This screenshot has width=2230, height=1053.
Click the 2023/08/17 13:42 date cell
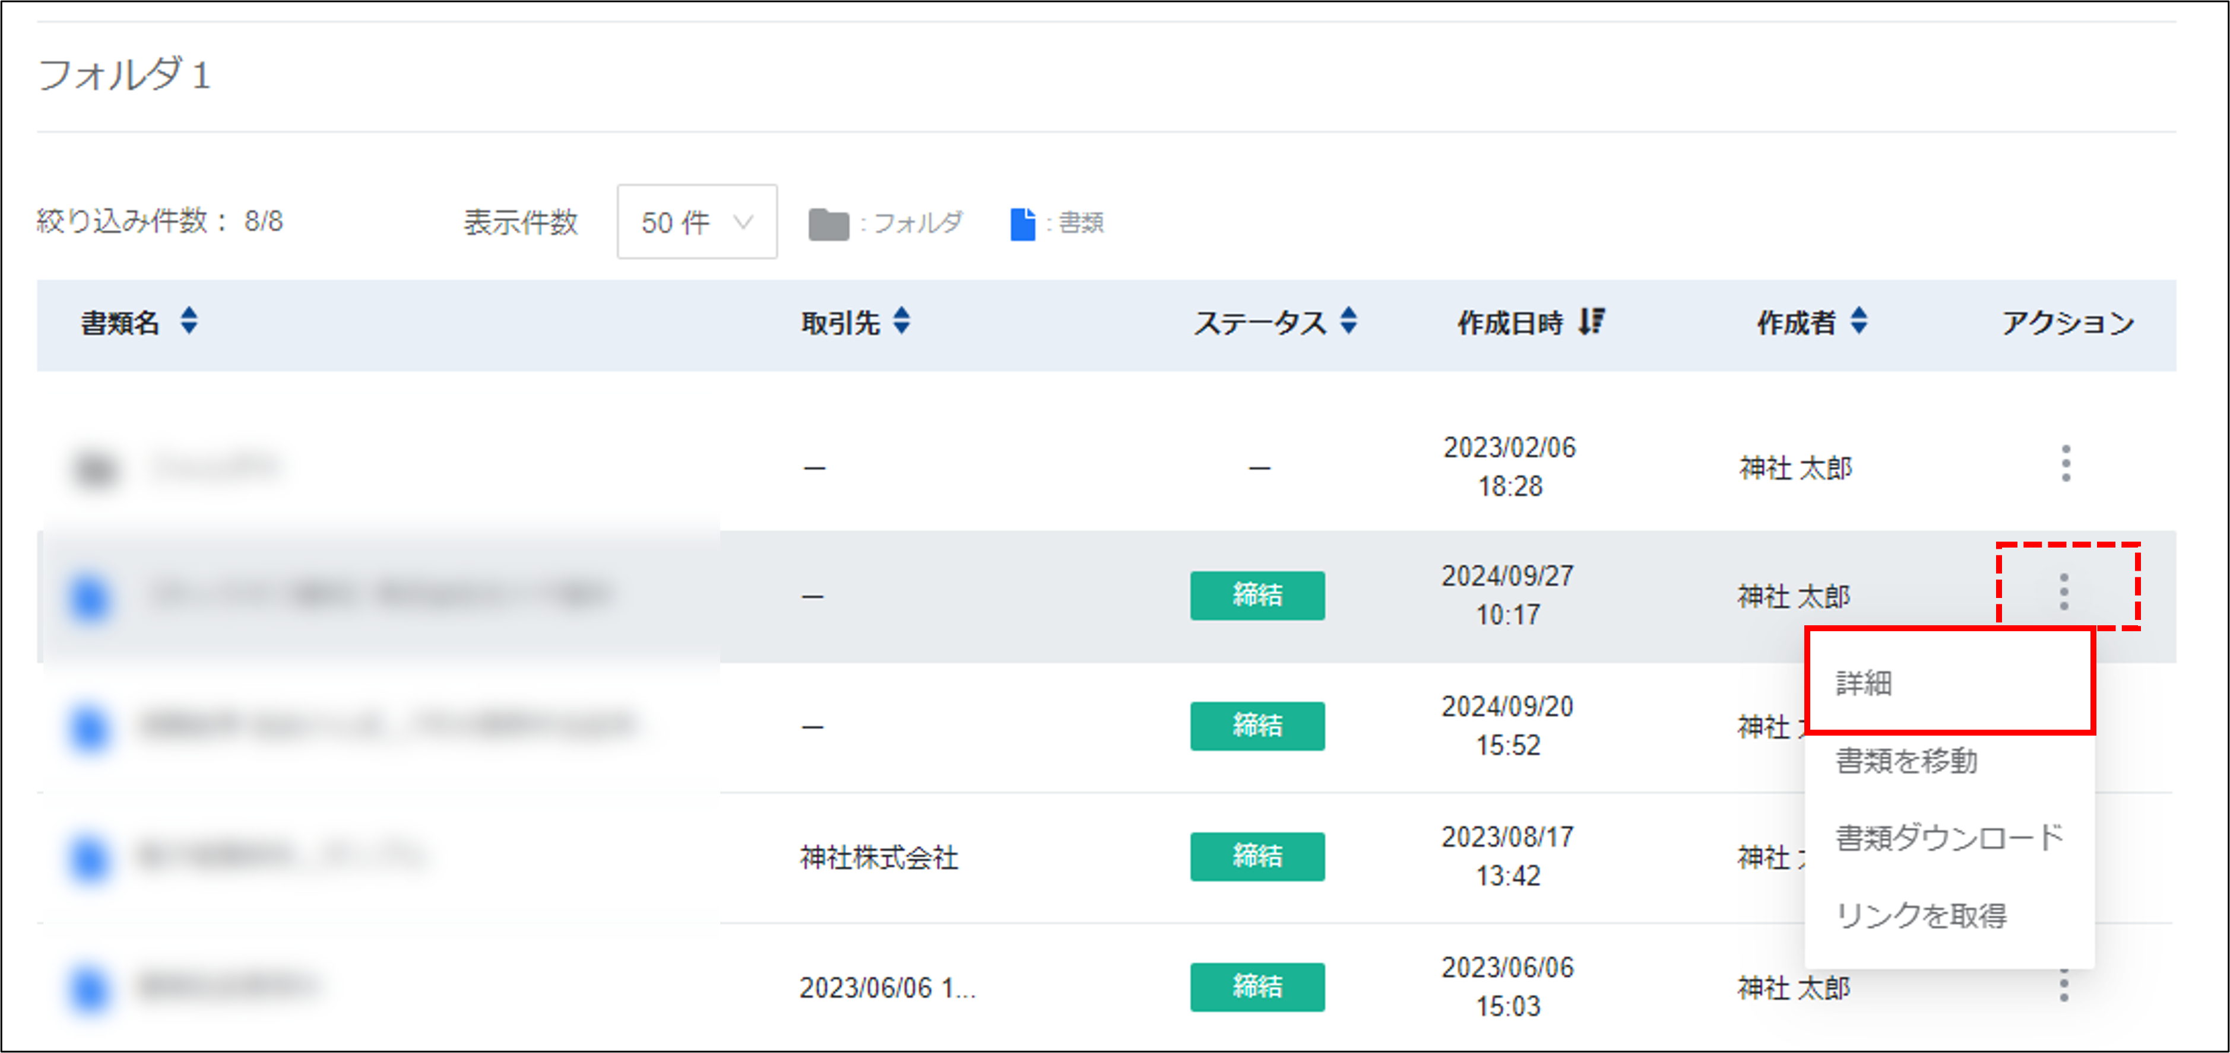tap(1507, 857)
